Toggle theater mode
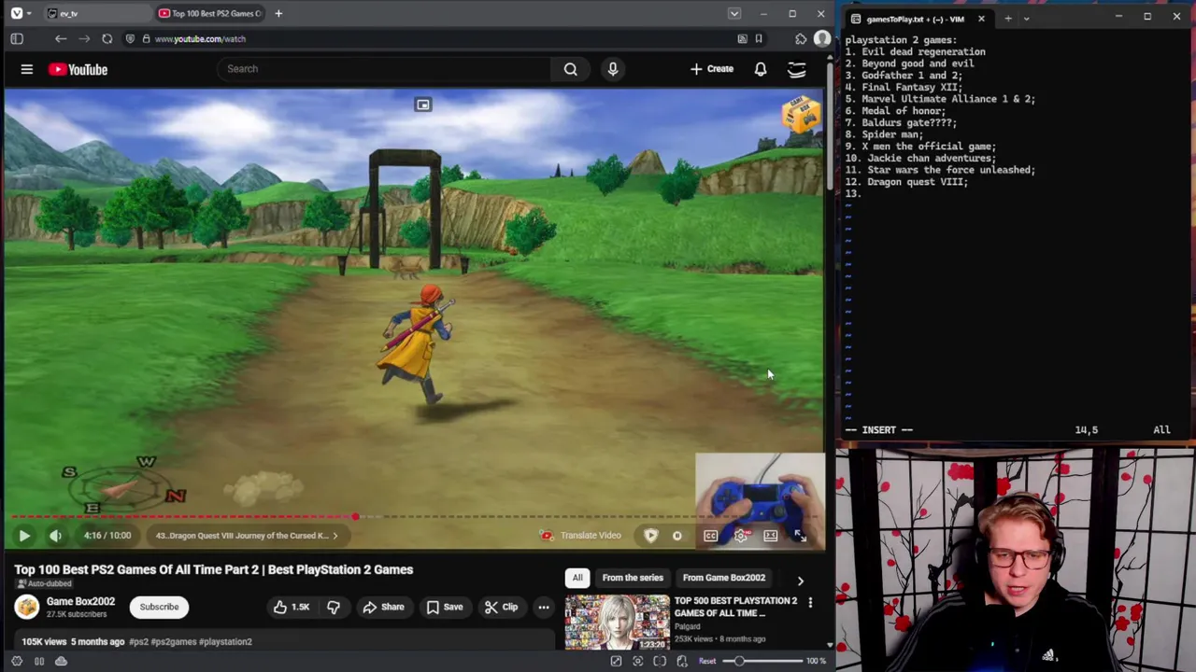This screenshot has height=672, width=1196. click(x=771, y=536)
